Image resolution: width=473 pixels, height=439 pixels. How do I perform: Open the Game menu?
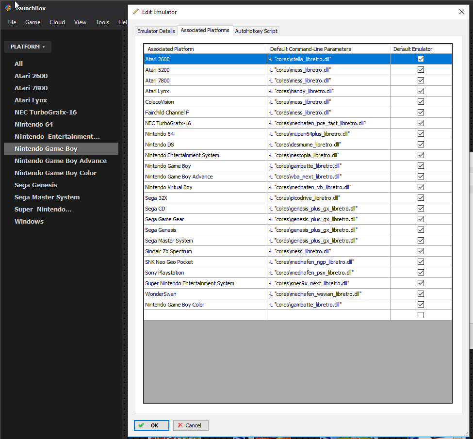click(33, 22)
